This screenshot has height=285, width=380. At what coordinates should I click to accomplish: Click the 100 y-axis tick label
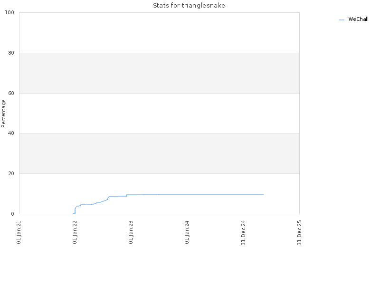(x=9, y=13)
